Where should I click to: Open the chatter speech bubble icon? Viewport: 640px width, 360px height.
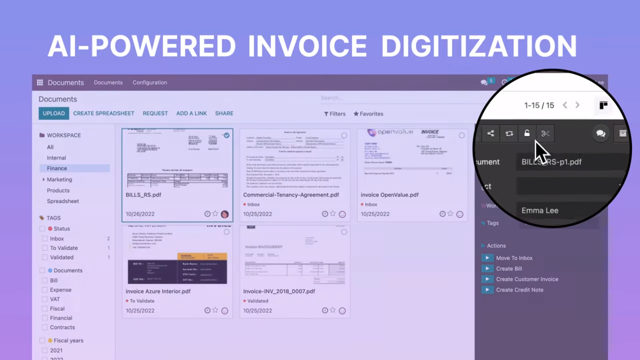pos(601,134)
